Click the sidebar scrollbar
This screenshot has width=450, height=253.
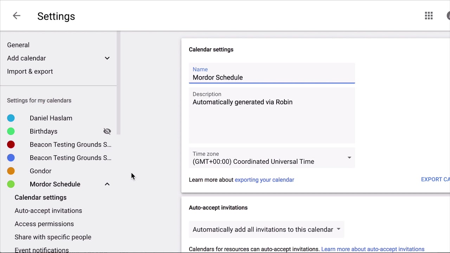coord(119,83)
